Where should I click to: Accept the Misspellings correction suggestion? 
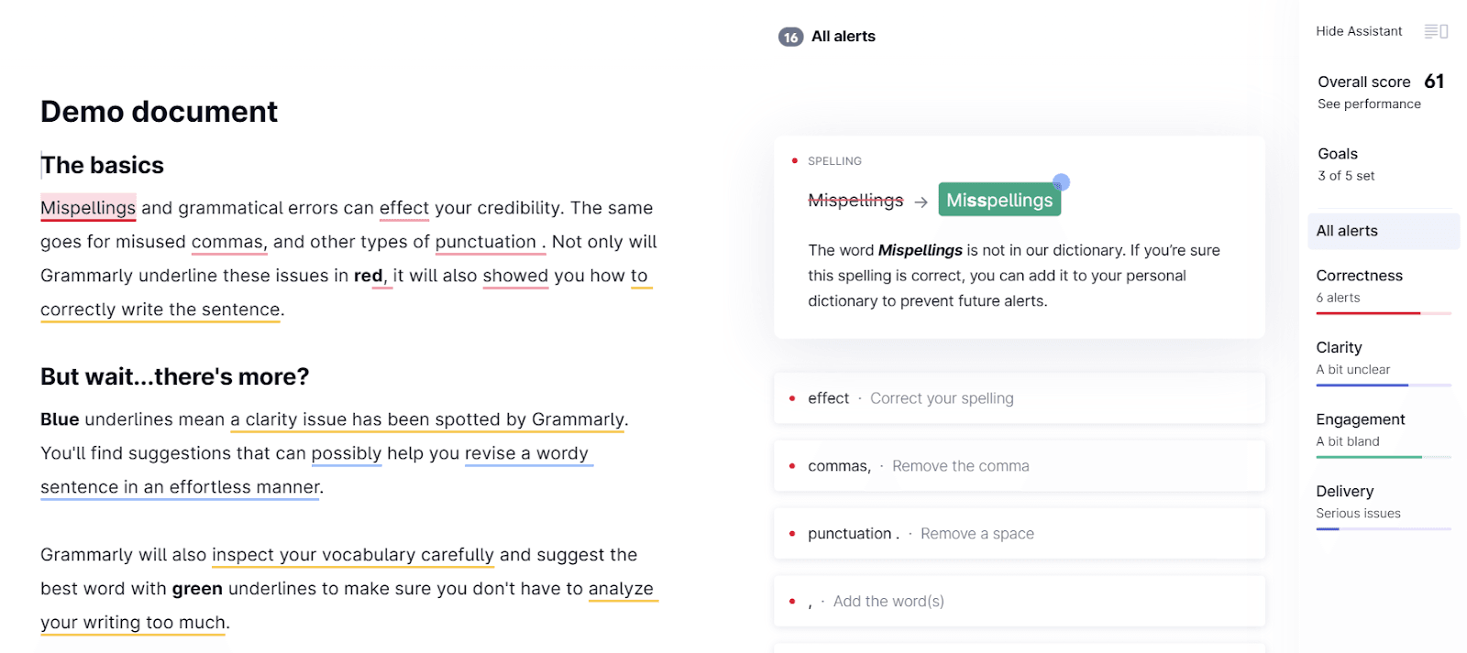[x=998, y=201]
